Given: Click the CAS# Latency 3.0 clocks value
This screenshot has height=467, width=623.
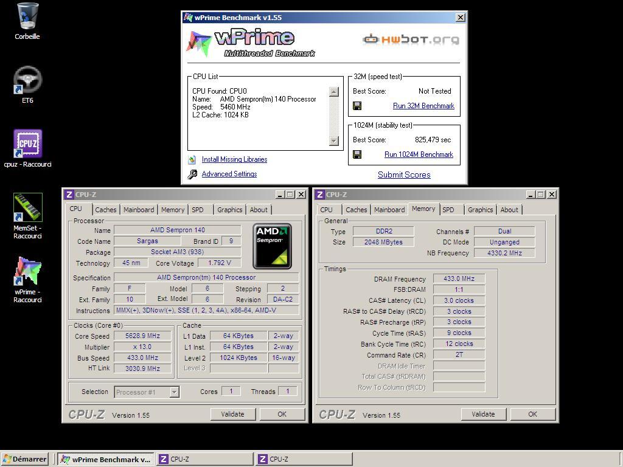Looking at the screenshot, I should pyautogui.click(x=459, y=300).
